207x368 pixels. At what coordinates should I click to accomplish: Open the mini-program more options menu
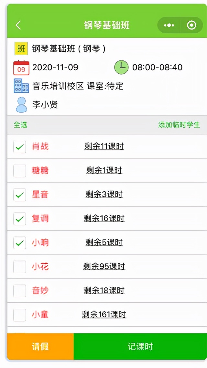tap(168, 25)
